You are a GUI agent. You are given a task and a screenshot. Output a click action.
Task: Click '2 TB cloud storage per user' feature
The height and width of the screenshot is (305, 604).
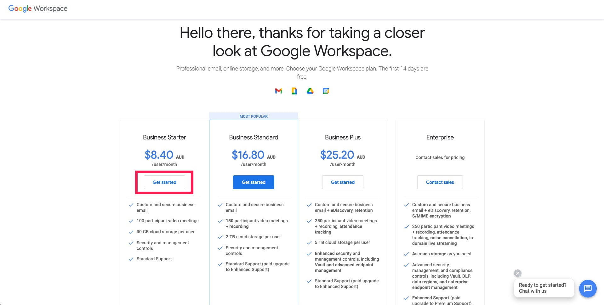253,237
